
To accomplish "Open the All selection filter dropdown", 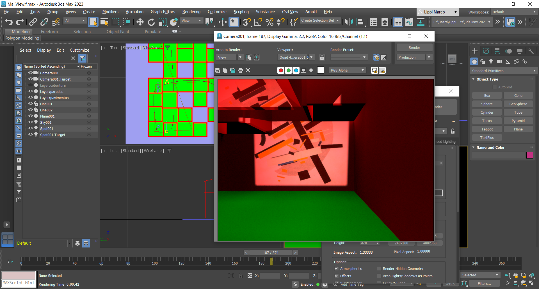I will [x=75, y=20].
